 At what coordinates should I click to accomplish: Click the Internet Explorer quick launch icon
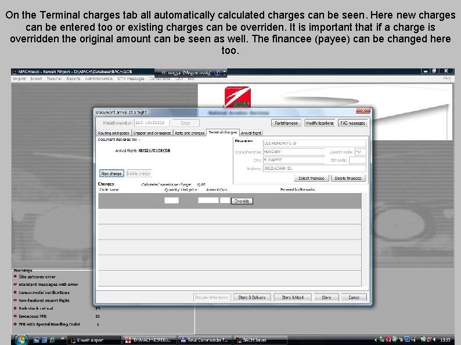click(x=52, y=340)
